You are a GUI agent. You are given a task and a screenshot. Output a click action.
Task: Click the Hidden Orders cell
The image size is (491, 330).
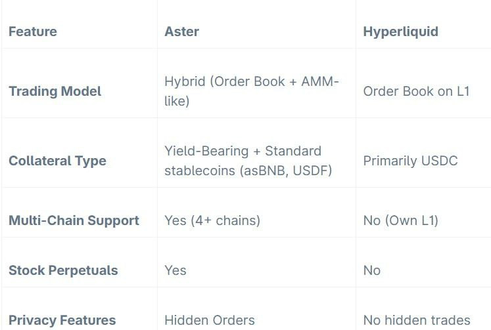[x=210, y=320]
